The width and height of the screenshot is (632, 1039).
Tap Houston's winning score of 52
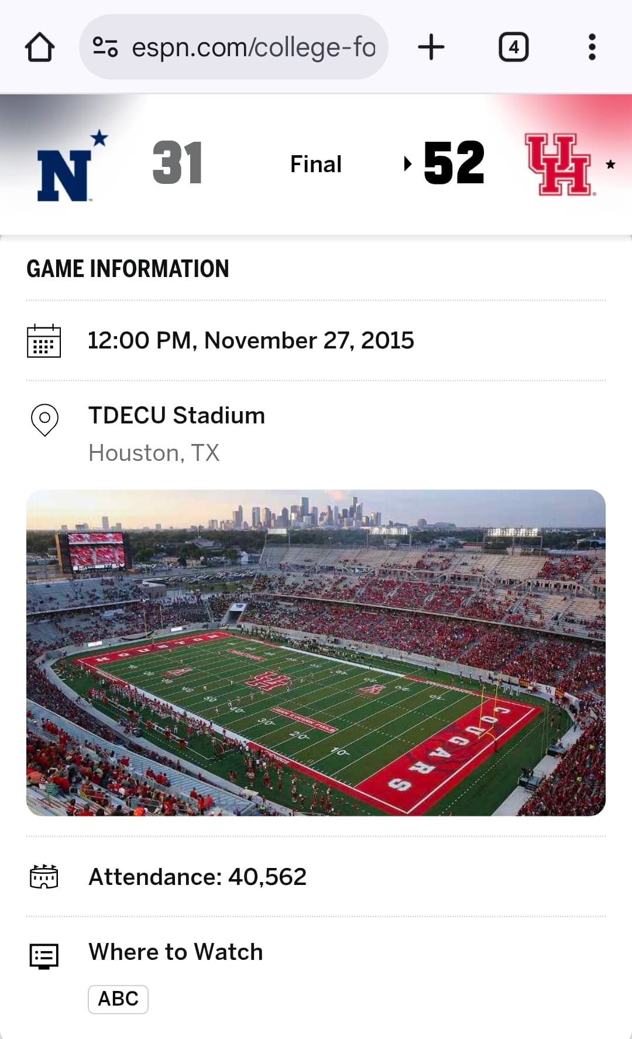pyautogui.click(x=454, y=163)
